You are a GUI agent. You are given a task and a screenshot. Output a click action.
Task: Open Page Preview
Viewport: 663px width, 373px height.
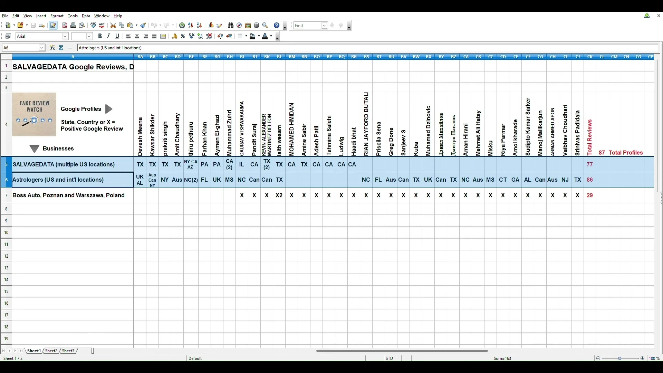coord(82,26)
